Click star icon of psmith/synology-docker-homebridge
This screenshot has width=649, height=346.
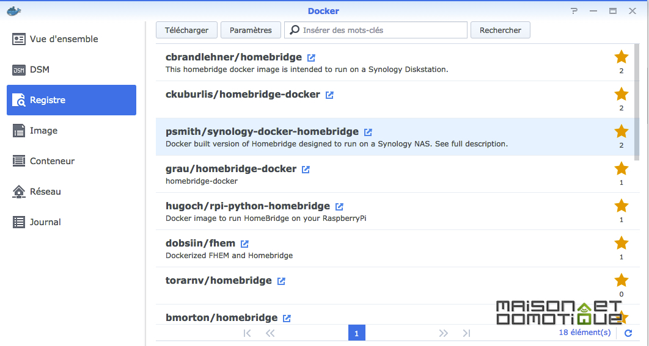pyautogui.click(x=621, y=131)
